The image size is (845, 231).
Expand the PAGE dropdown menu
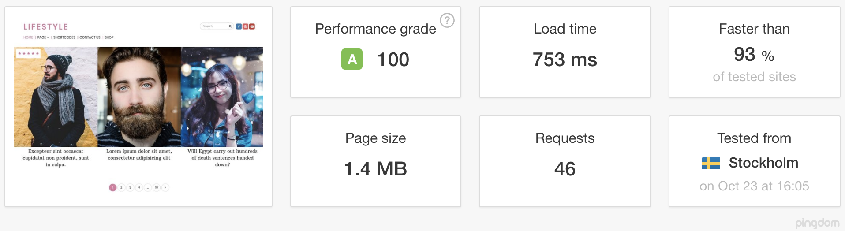[43, 37]
